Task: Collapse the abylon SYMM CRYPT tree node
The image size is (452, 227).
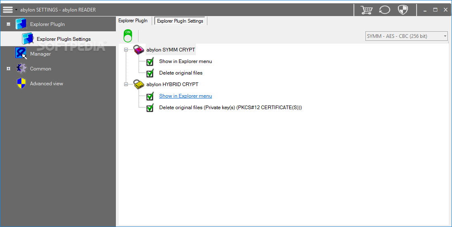Action: (x=126, y=49)
